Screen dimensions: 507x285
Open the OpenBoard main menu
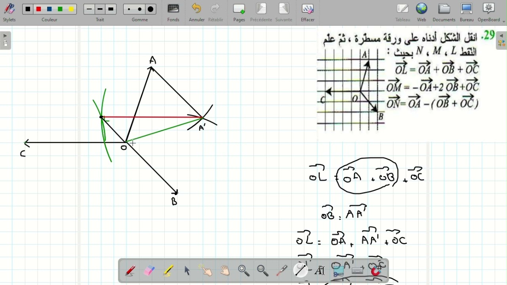click(489, 13)
